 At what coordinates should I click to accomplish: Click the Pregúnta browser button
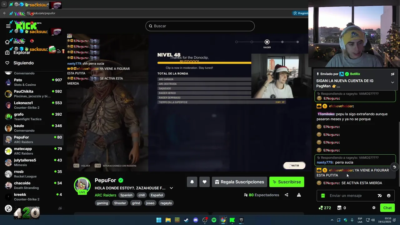click(x=301, y=13)
